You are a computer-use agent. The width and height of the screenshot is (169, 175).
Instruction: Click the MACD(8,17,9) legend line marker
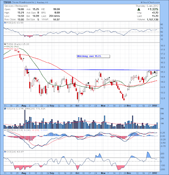pyautogui.click(x=5, y=130)
